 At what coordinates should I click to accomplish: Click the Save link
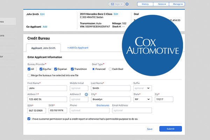click(x=149, y=129)
